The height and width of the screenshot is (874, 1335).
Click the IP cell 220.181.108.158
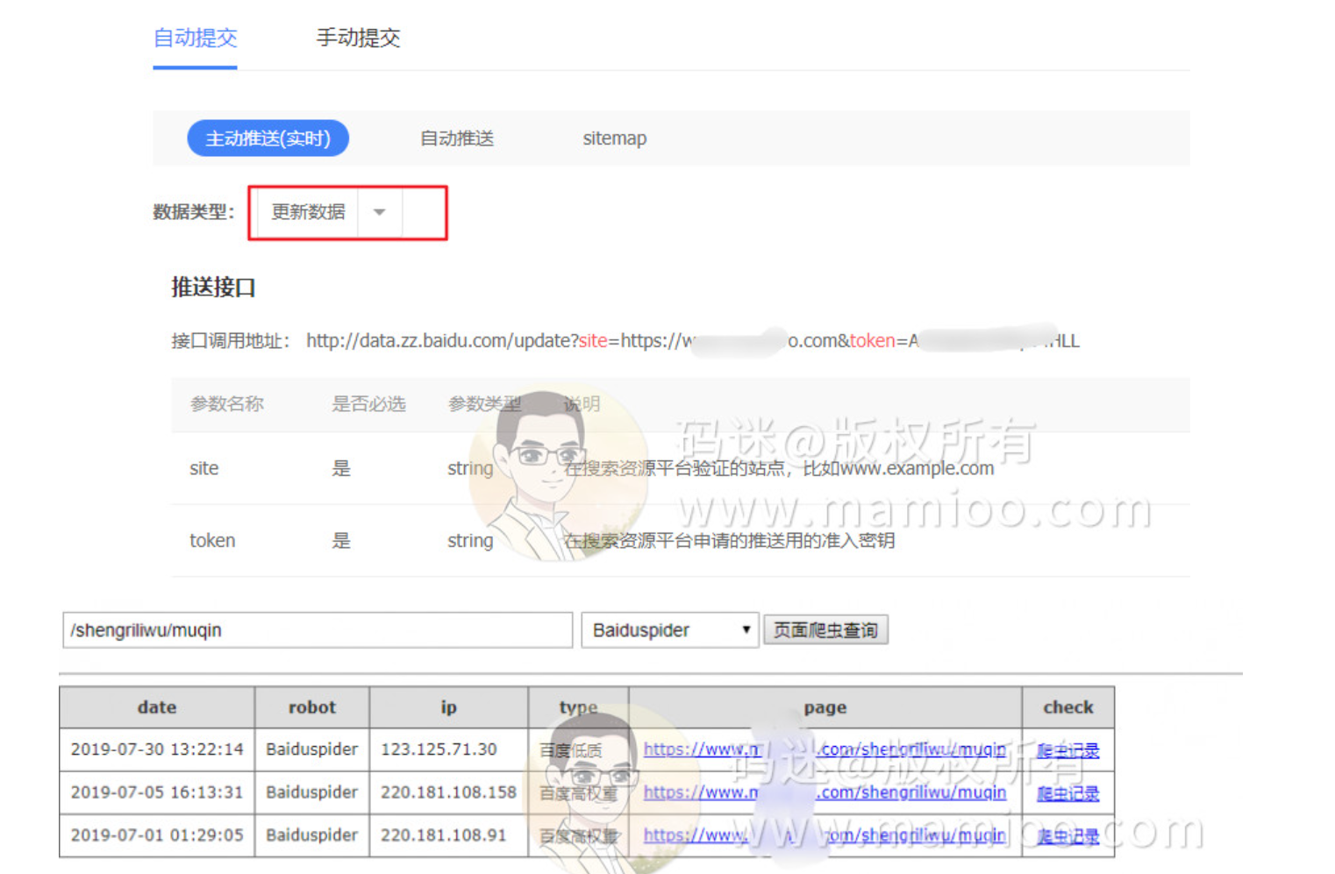click(448, 792)
